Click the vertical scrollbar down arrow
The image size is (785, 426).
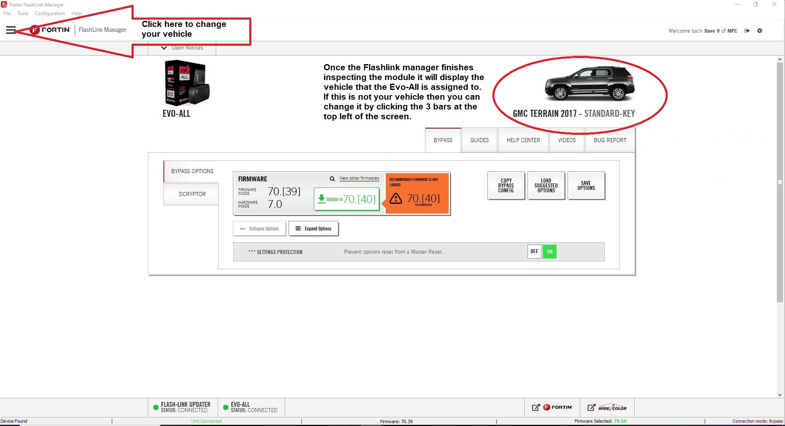[780, 395]
